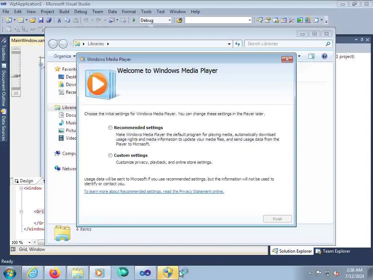Viewport: 373px width, 280px height.
Task: Click the Save All toolbar icon
Action: tap(49, 20)
